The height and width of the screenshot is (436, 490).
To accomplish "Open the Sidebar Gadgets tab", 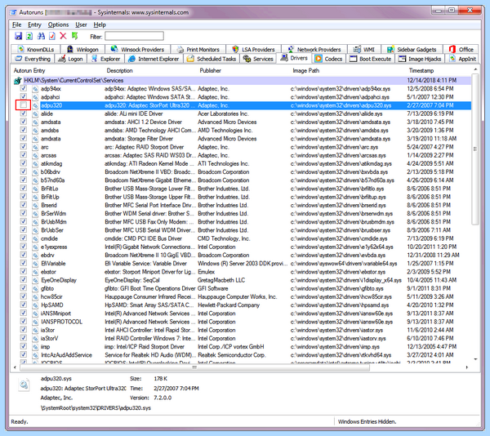I will pyautogui.click(x=412, y=49).
